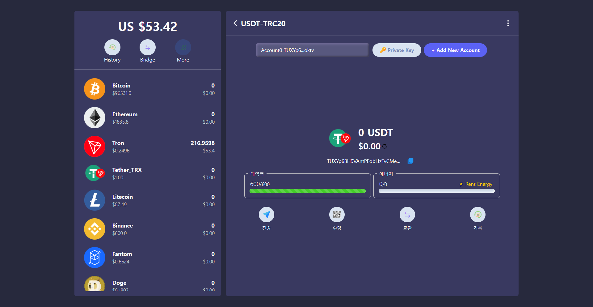Open the Account0 TUXYp6...oktv selector
This screenshot has width=593, height=307.
click(313, 50)
